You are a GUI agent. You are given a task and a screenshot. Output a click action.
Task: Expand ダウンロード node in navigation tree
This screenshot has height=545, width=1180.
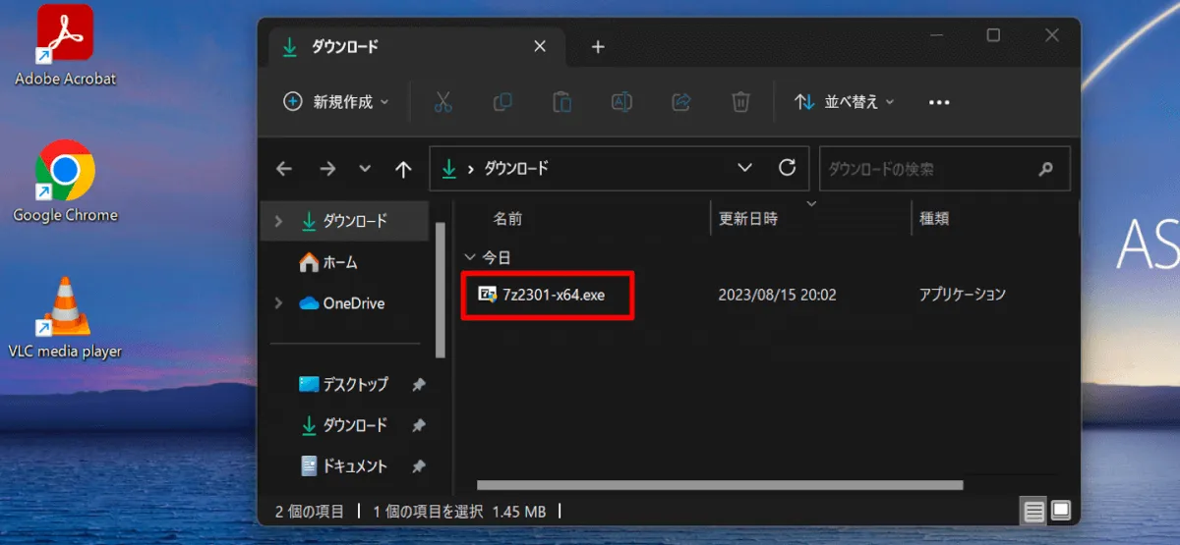[x=279, y=221]
